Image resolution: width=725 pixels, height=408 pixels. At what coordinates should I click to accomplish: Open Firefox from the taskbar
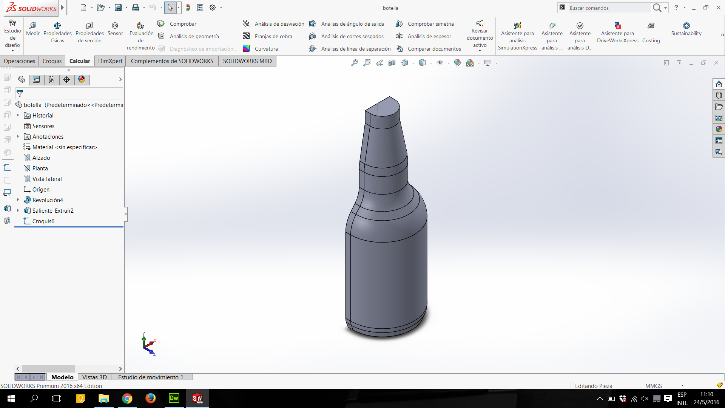click(x=150, y=399)
